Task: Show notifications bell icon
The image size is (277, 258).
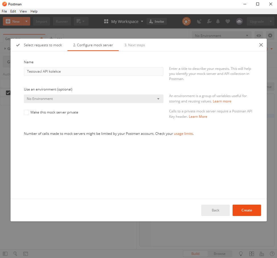Action: [x=218, y=22]
